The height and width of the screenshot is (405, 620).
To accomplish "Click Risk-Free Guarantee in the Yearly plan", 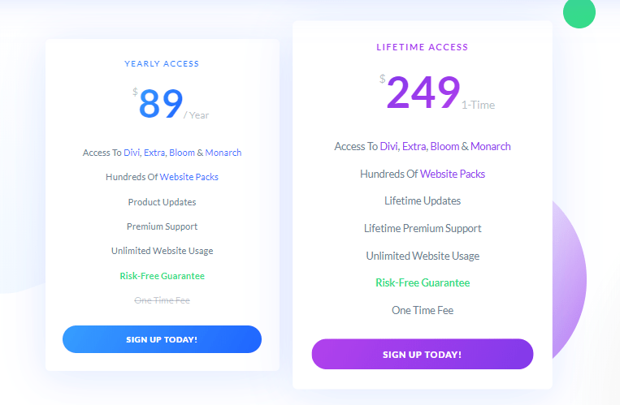I will pyautogui.click(x=163, y=276).
